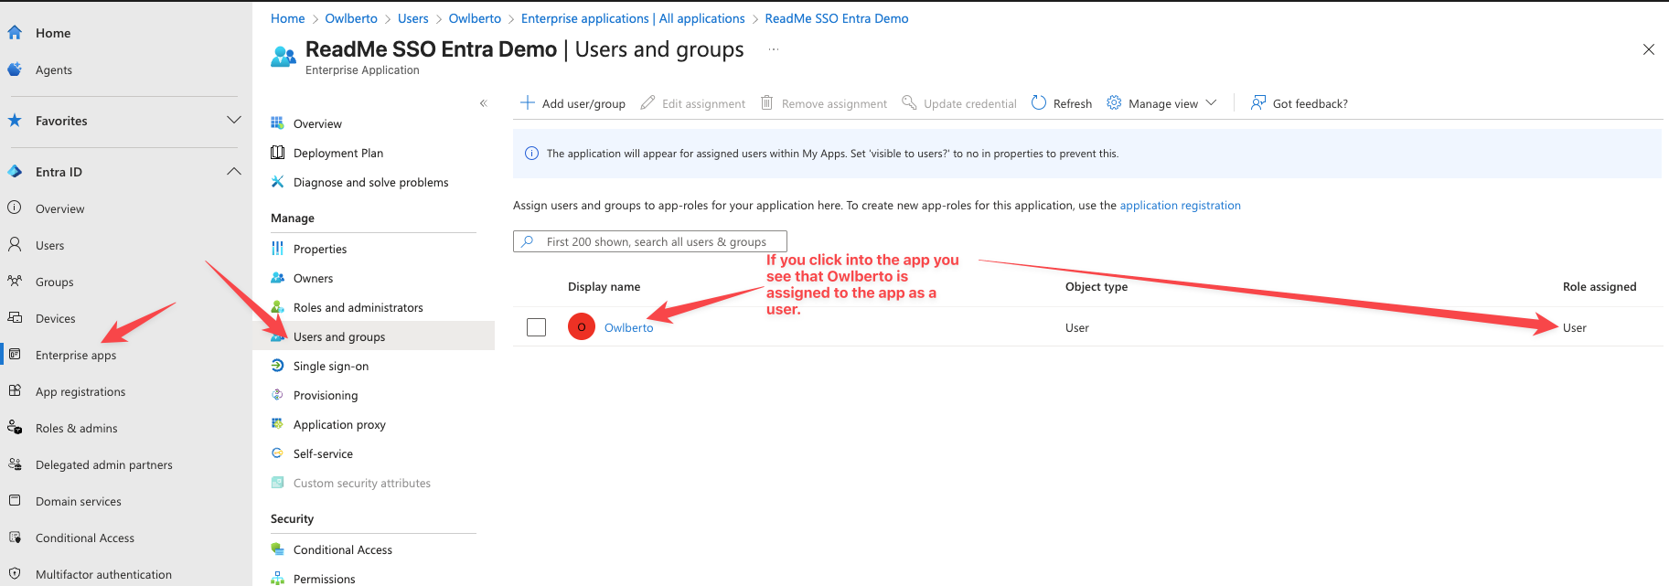Click the Update credential button
1669x586 pixels.
coord(959,103)
